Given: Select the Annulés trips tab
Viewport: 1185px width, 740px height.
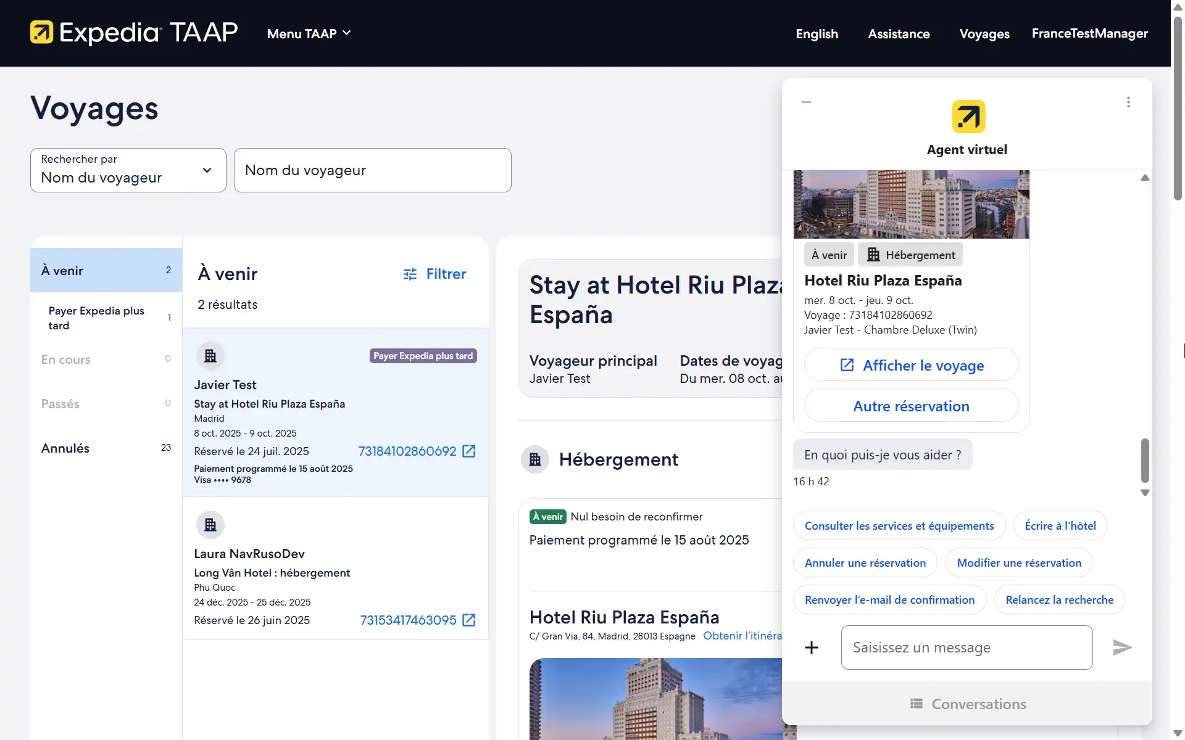Looking at the screenshot, I should [106, 448].
